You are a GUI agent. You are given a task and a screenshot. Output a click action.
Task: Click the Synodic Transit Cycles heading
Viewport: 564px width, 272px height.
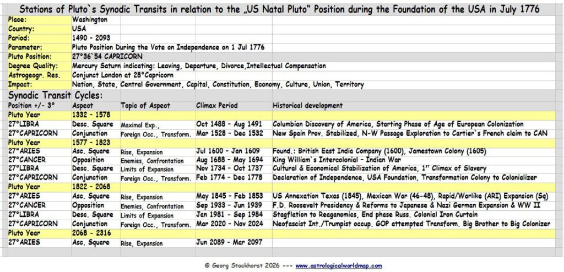(56, 96)
